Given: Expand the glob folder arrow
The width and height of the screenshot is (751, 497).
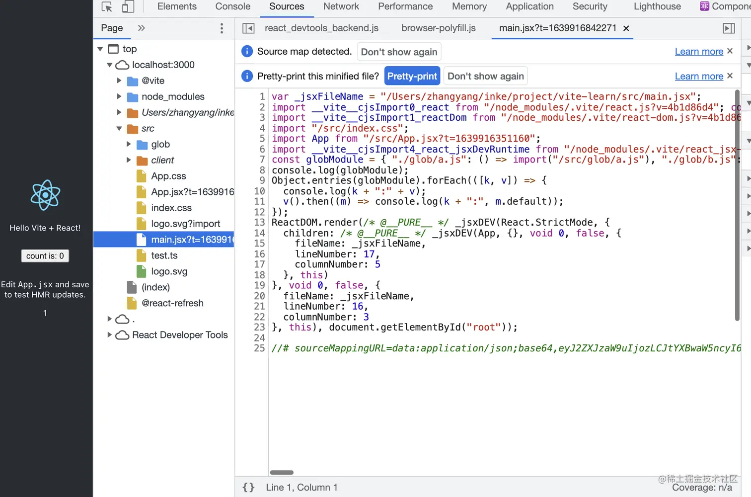Looking at the screenshot, I should coord(129,144).
